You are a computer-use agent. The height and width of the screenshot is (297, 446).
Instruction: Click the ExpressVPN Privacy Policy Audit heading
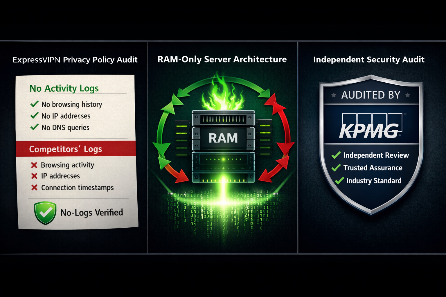tap(75, 60)
